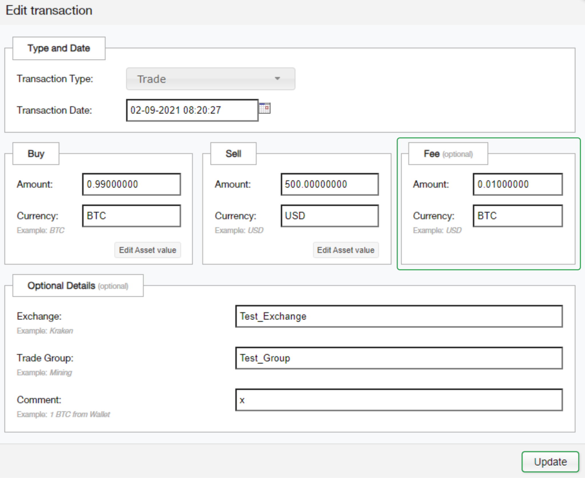
Task: Click the Trade Group input field
Action: click(x=399, y=358)
